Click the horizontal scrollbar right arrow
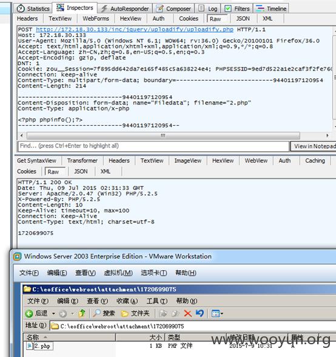This screenshot has height=357, width=336. coord(328,136)
